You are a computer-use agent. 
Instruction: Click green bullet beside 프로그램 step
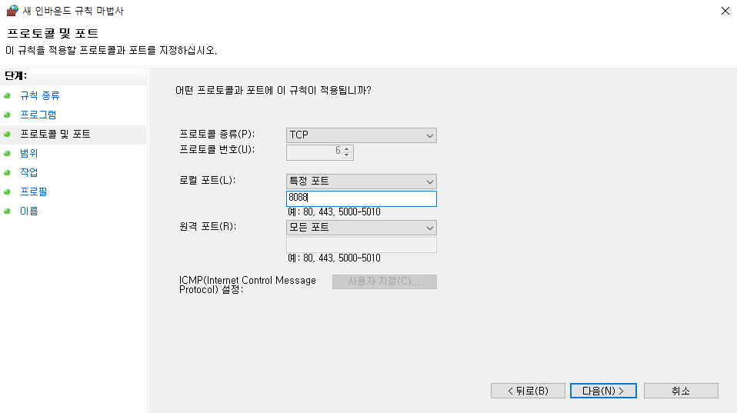coord(8,115)
